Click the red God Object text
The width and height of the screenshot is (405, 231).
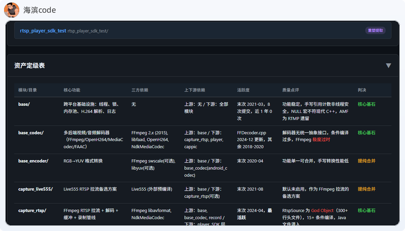tap(322, 210)
